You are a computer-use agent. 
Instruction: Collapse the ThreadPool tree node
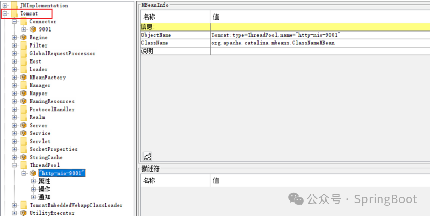(15, 165)
